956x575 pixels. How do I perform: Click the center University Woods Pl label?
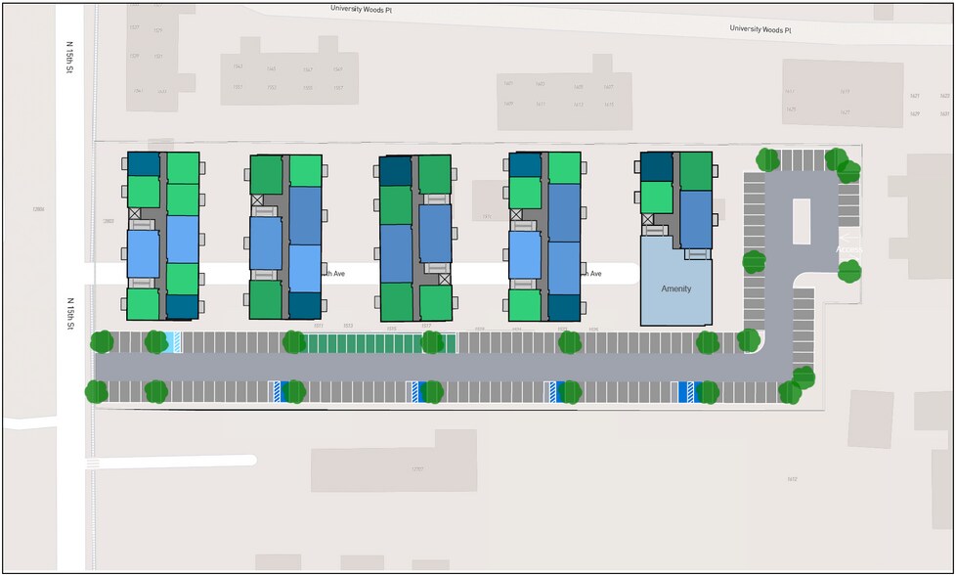pos(361,9)
